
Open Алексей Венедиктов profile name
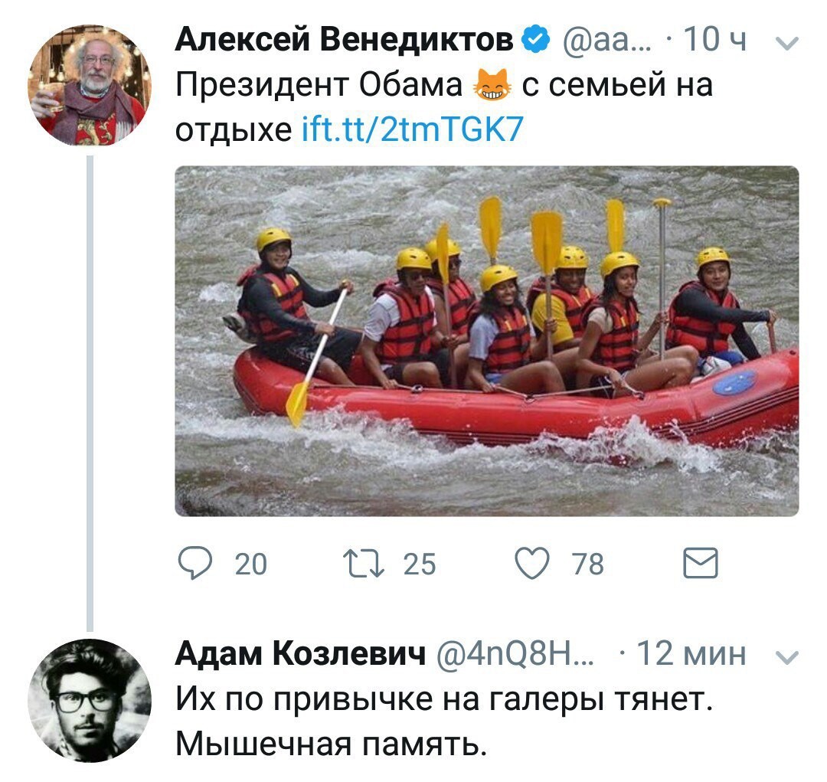tap(344, 39)
